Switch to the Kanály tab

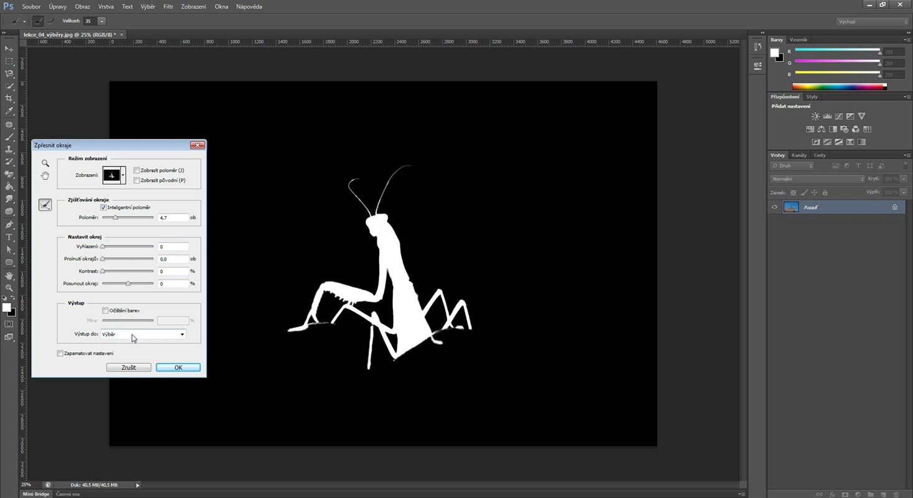[x=799, y=155]
